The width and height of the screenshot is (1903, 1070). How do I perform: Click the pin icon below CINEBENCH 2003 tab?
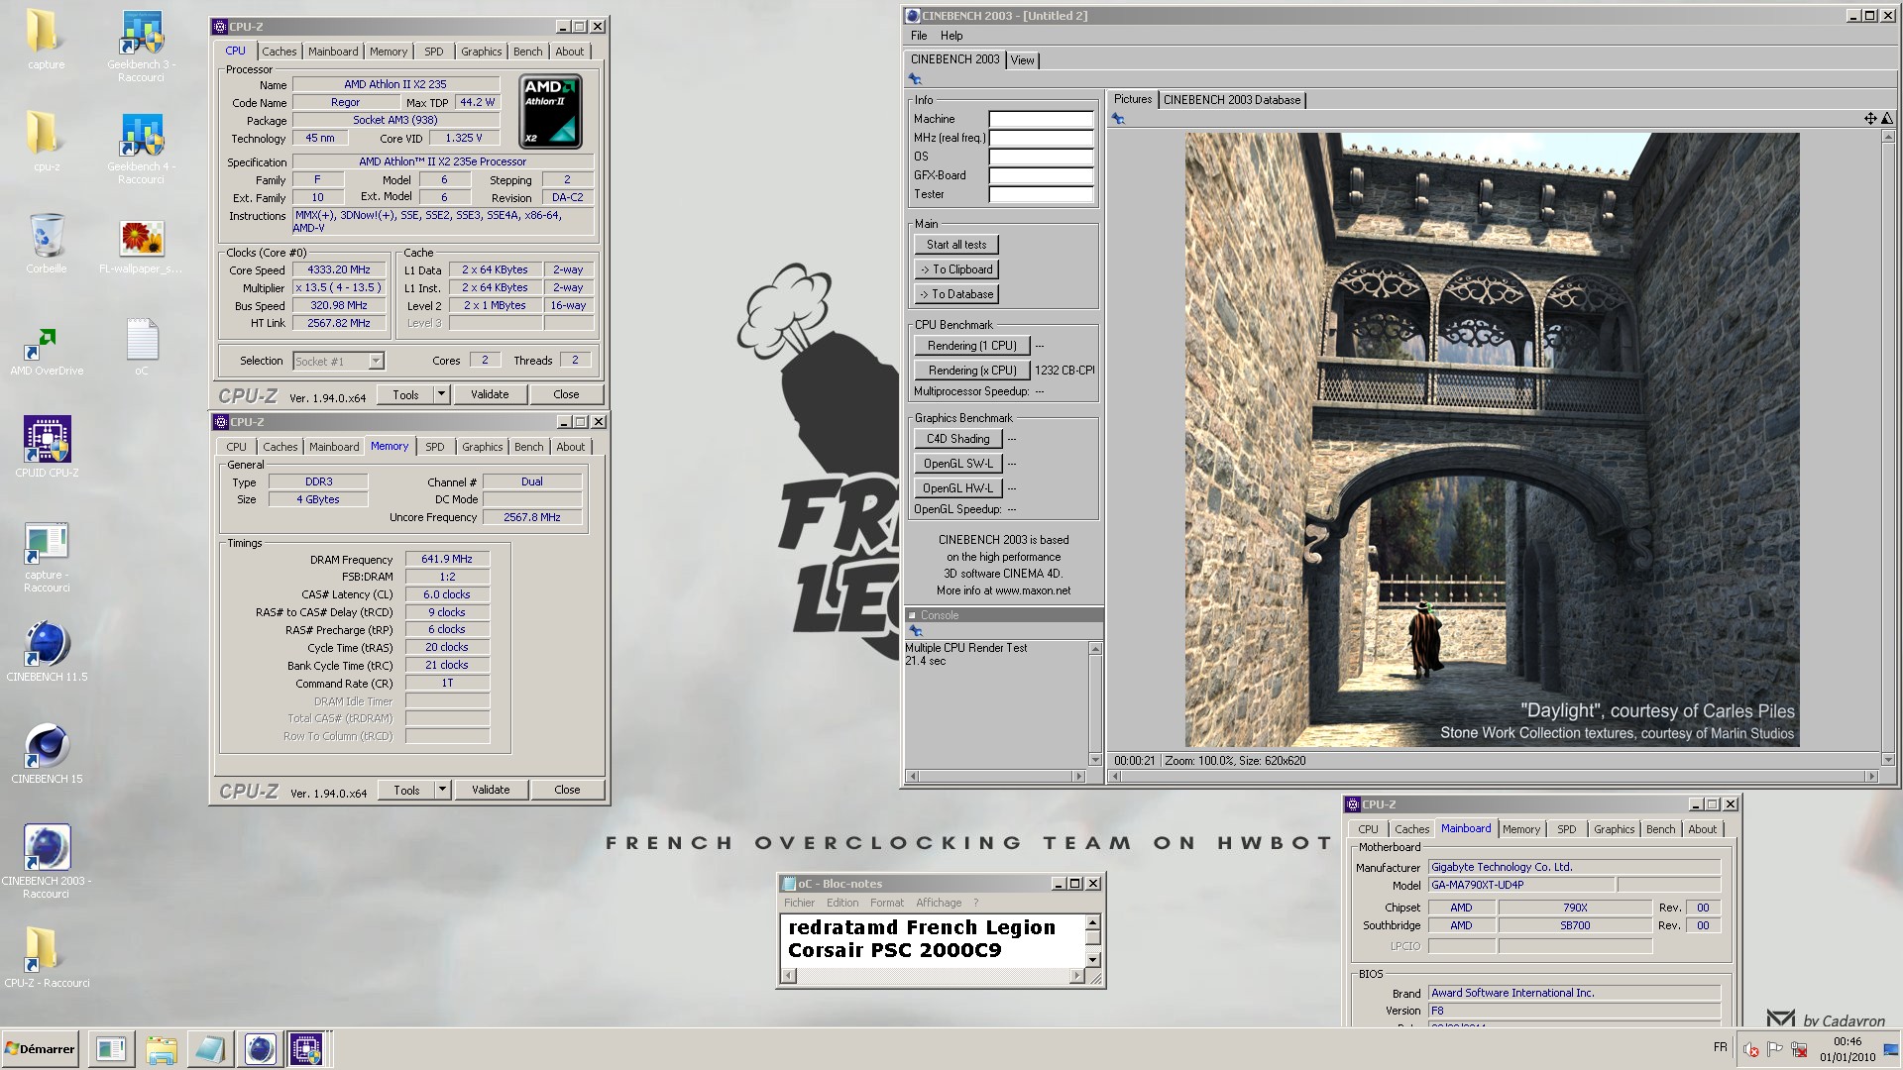pyautogui.click(x=915, y=79)
